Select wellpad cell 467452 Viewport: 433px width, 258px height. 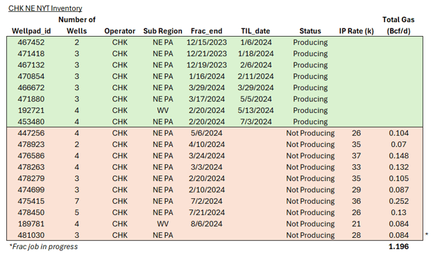click(31, 42)
